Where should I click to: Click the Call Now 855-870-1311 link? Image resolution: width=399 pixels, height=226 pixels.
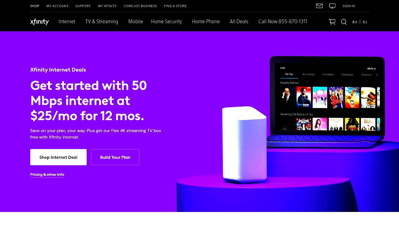coord(283,22)
